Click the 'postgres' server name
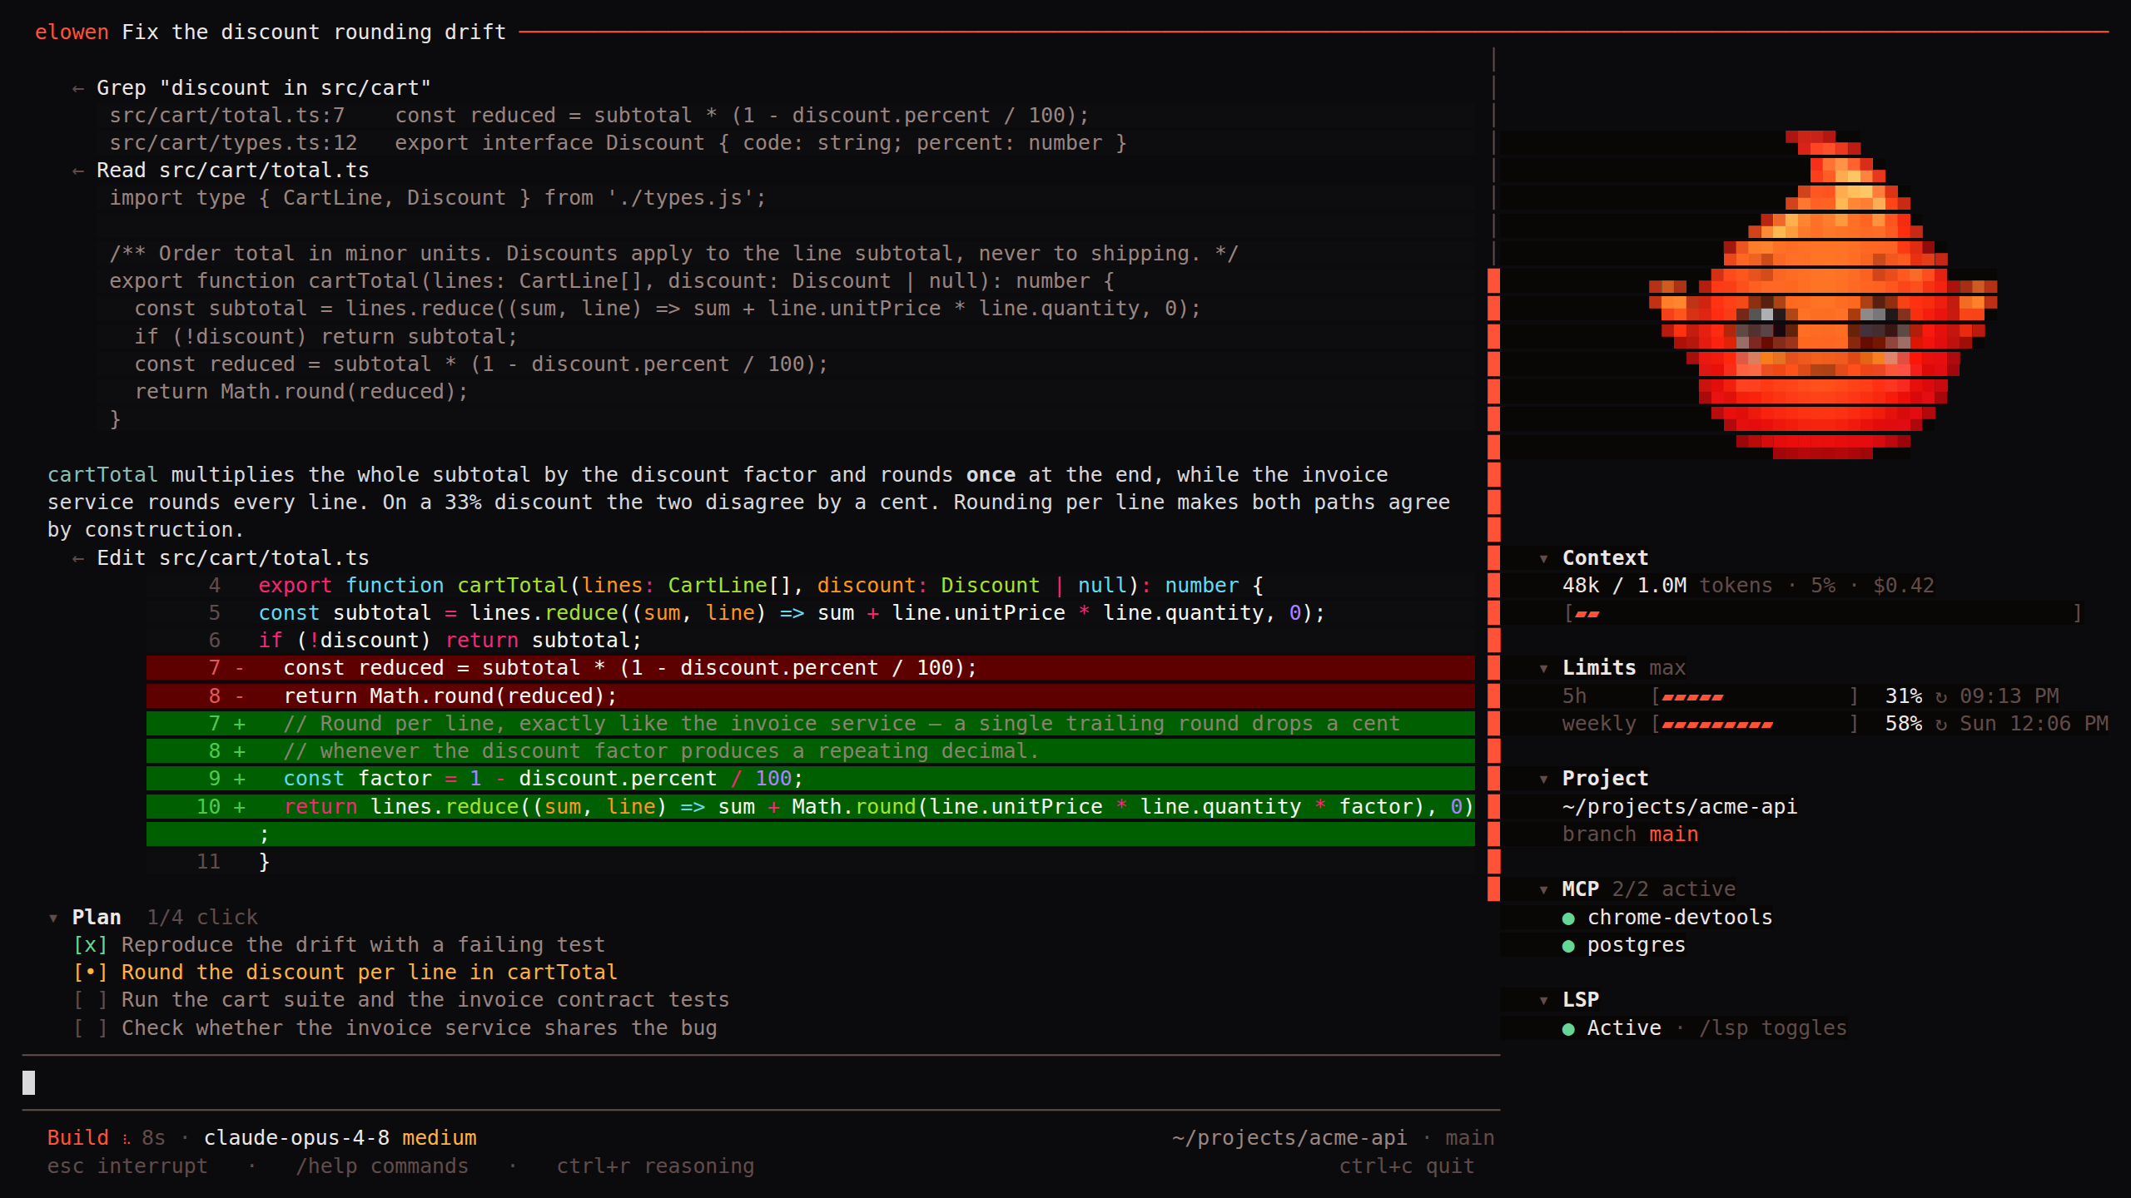Viewport: 2131px width, 1198px height. pyautogui.click(x=1637, y=945)
